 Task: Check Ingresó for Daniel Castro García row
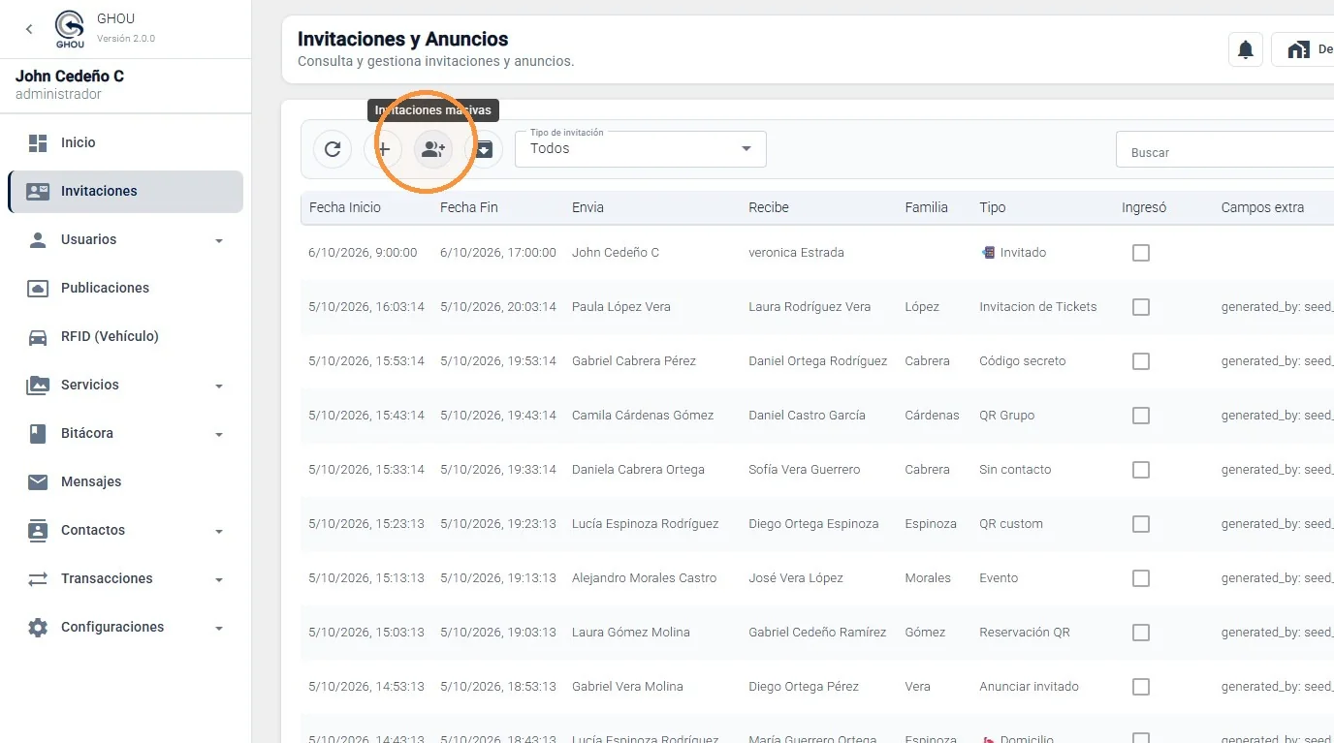tap(1141, 416)
